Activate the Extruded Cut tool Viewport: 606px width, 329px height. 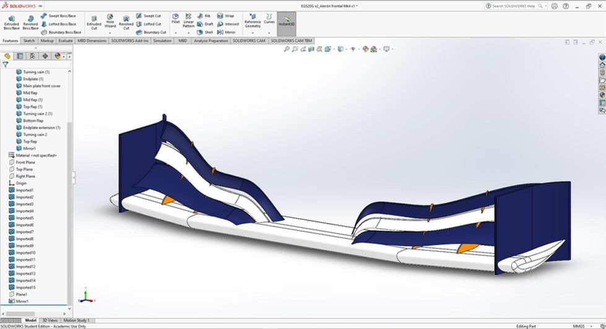(x=94, y=23)
